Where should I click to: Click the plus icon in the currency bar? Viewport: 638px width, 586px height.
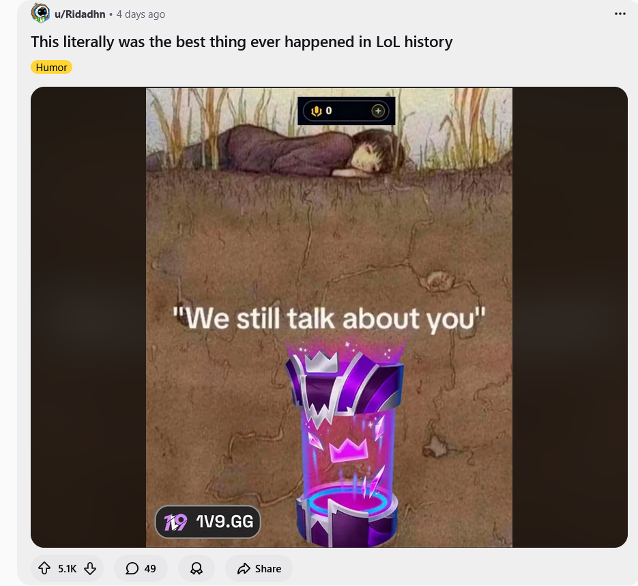[378, 111]
